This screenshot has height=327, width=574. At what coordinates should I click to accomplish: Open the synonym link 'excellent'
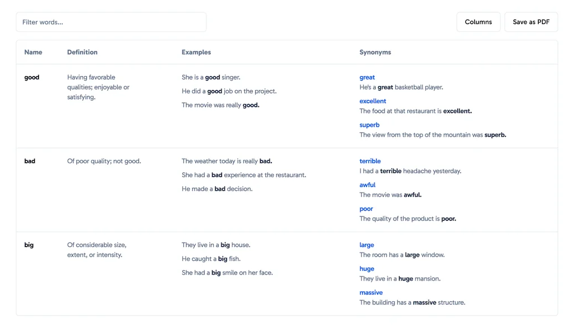point(373,101)
